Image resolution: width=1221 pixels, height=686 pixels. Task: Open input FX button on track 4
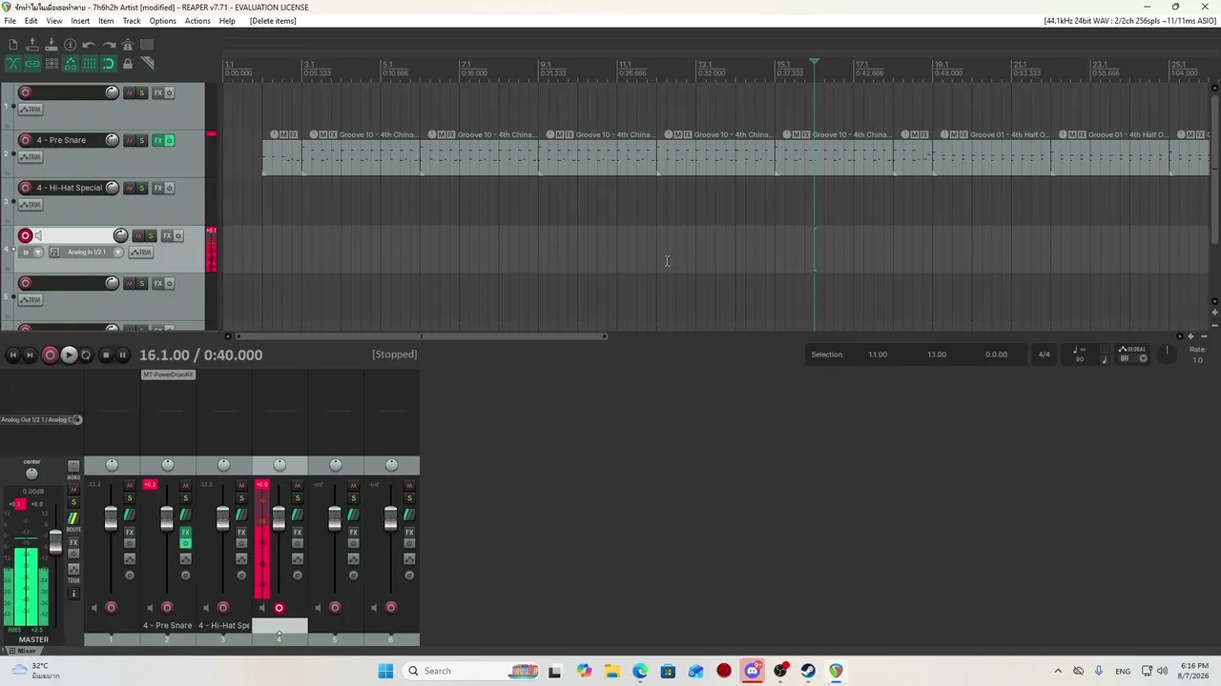[54, 252]
